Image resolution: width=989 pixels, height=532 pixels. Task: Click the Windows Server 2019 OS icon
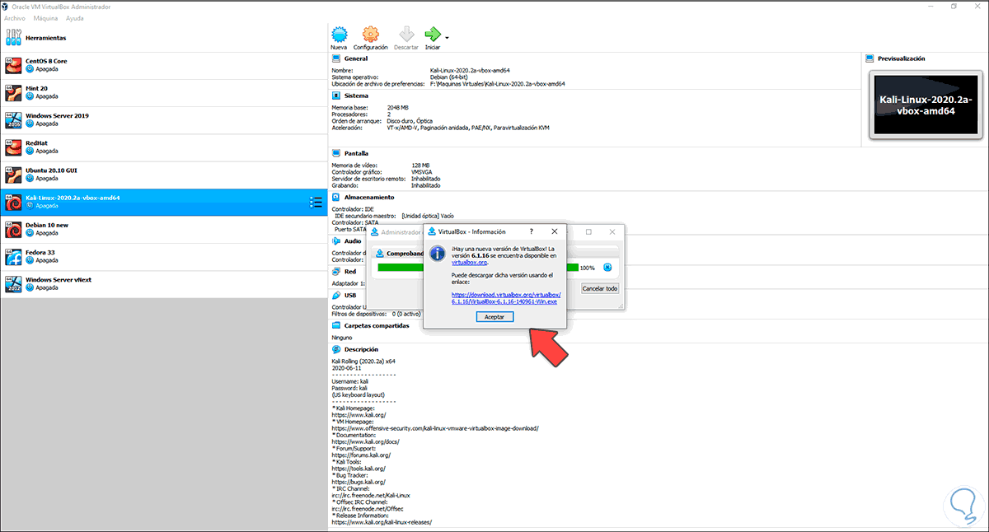[x=12, y=119]
